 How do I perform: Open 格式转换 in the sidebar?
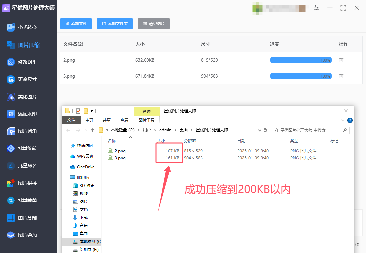(x=22, y=27)
